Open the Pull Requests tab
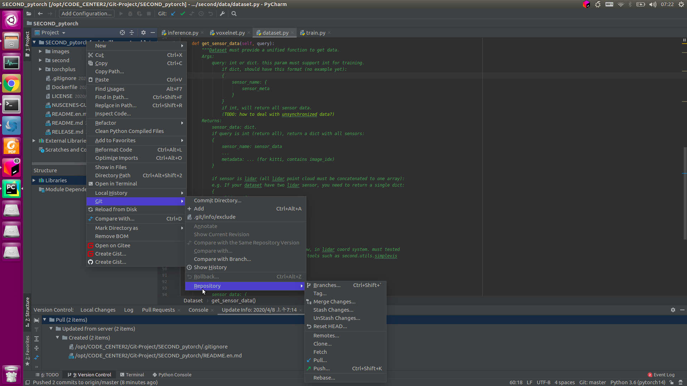Viewport: 687px width, 386px height. [159, 310]
